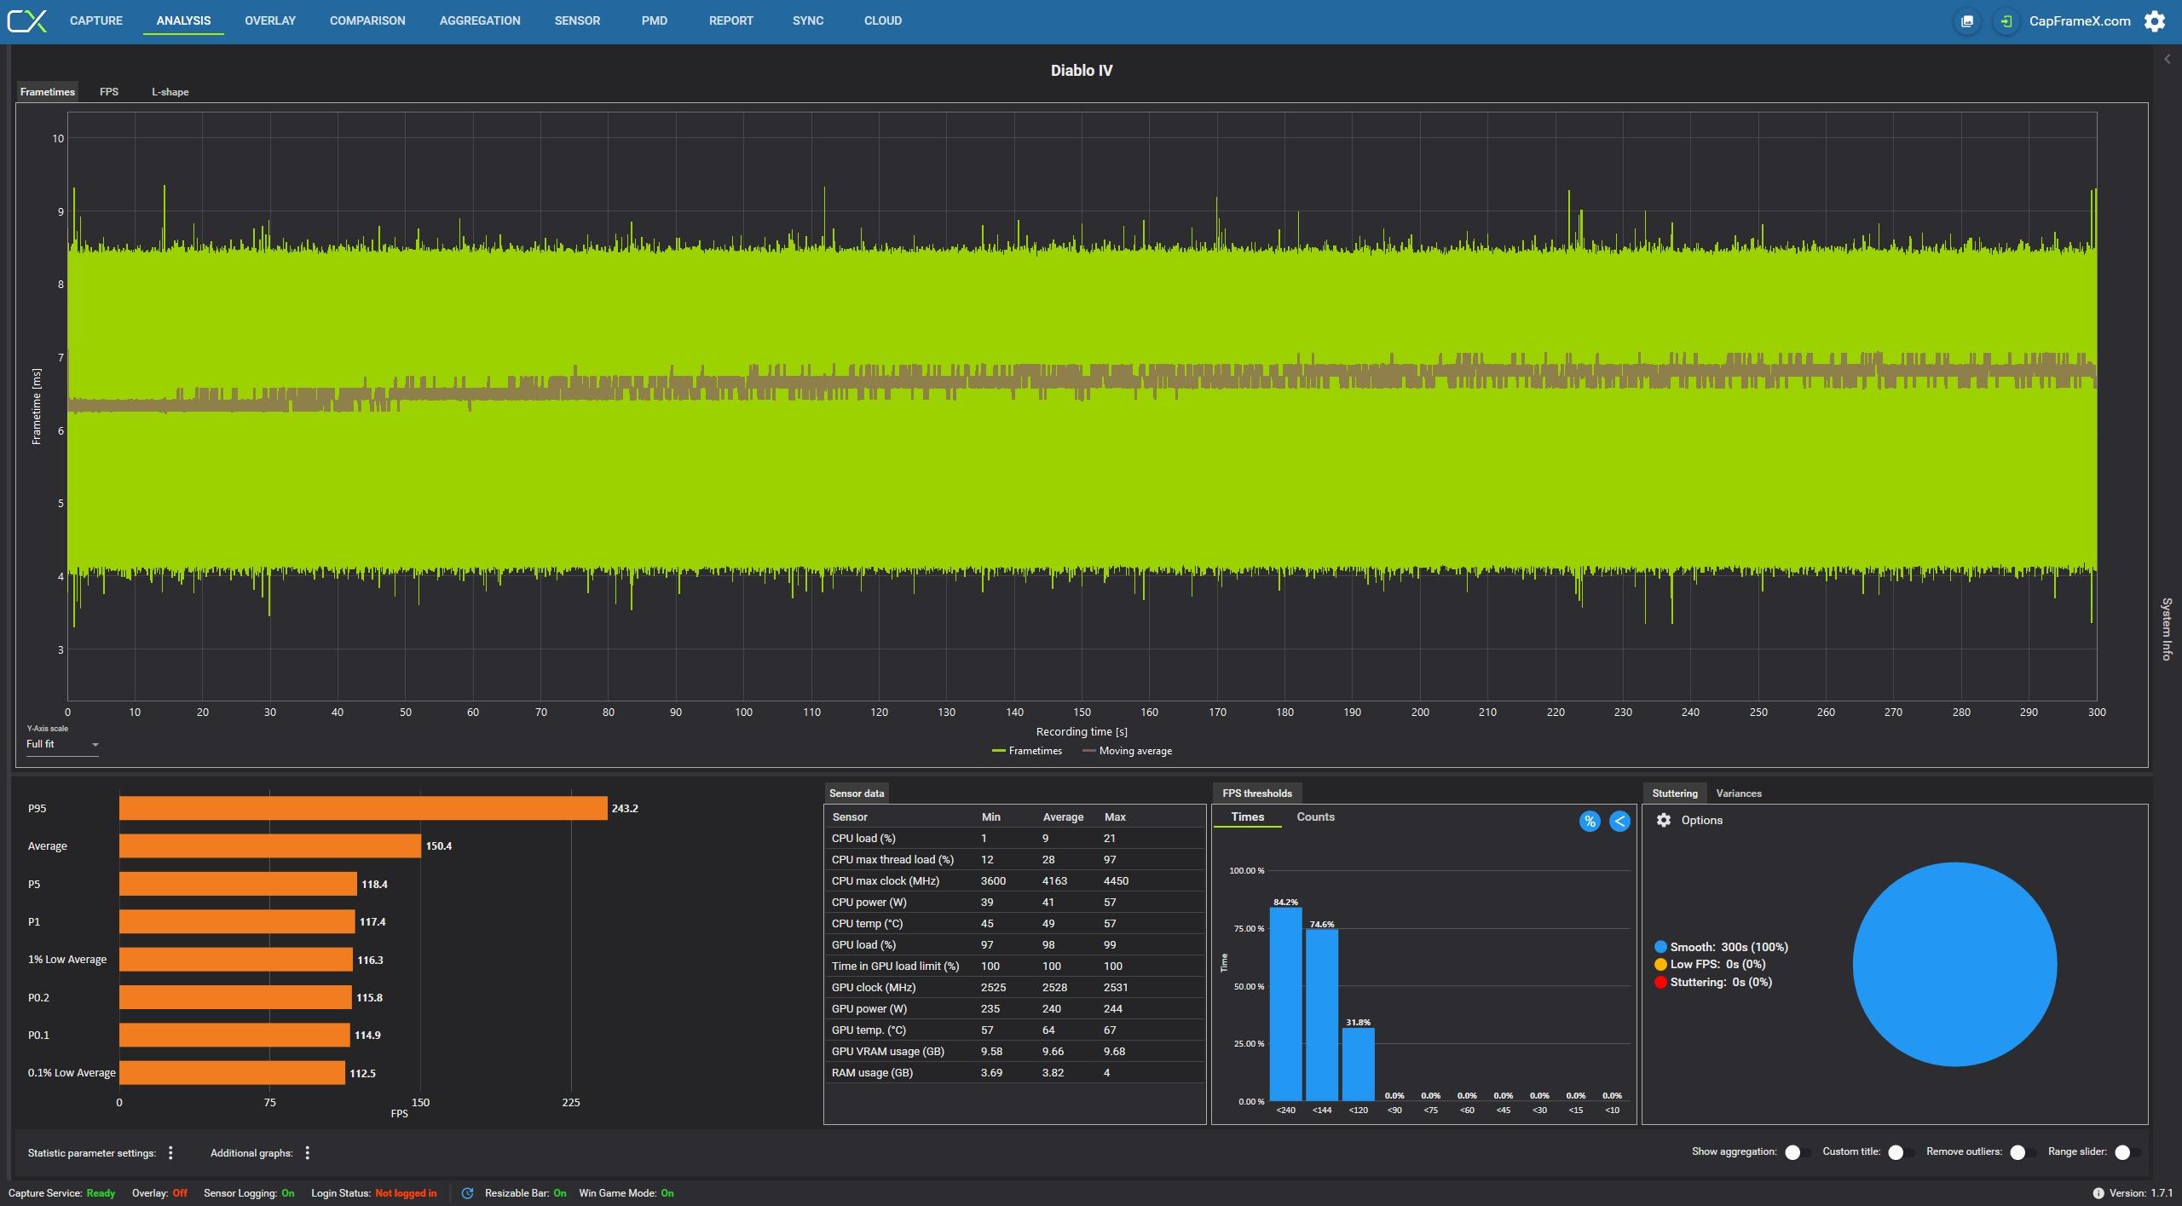The width and height of the screenshot is (2182, 1206).
Task: Switch to Counts in FPS thresholds
Action: click(x=1316, y=817)
